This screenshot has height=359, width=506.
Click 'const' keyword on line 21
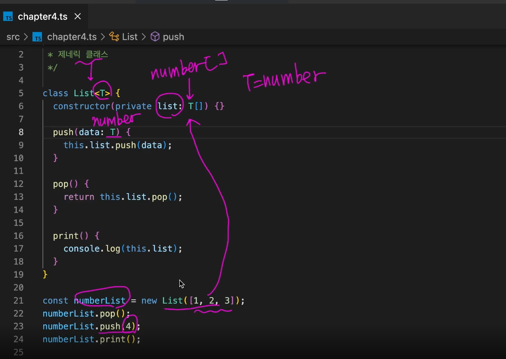(56, 301)
